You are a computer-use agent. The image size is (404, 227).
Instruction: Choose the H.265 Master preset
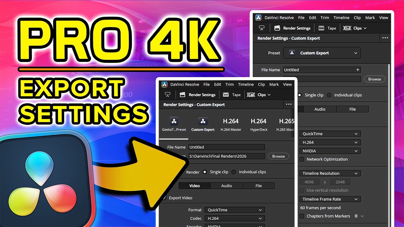coord(286,124)
